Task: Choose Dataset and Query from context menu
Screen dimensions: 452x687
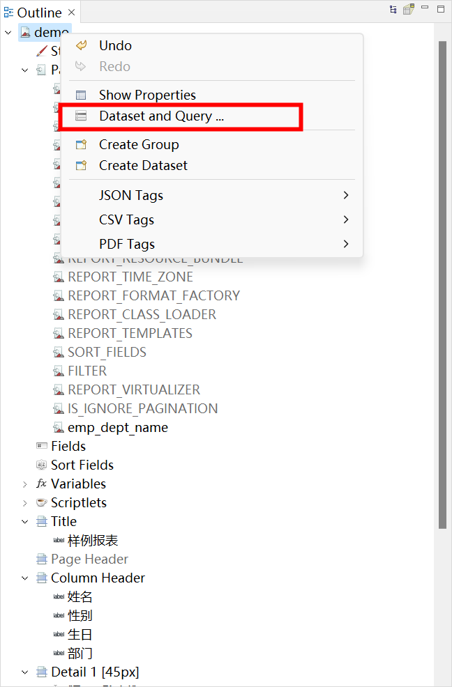Action: coord(161,116)
